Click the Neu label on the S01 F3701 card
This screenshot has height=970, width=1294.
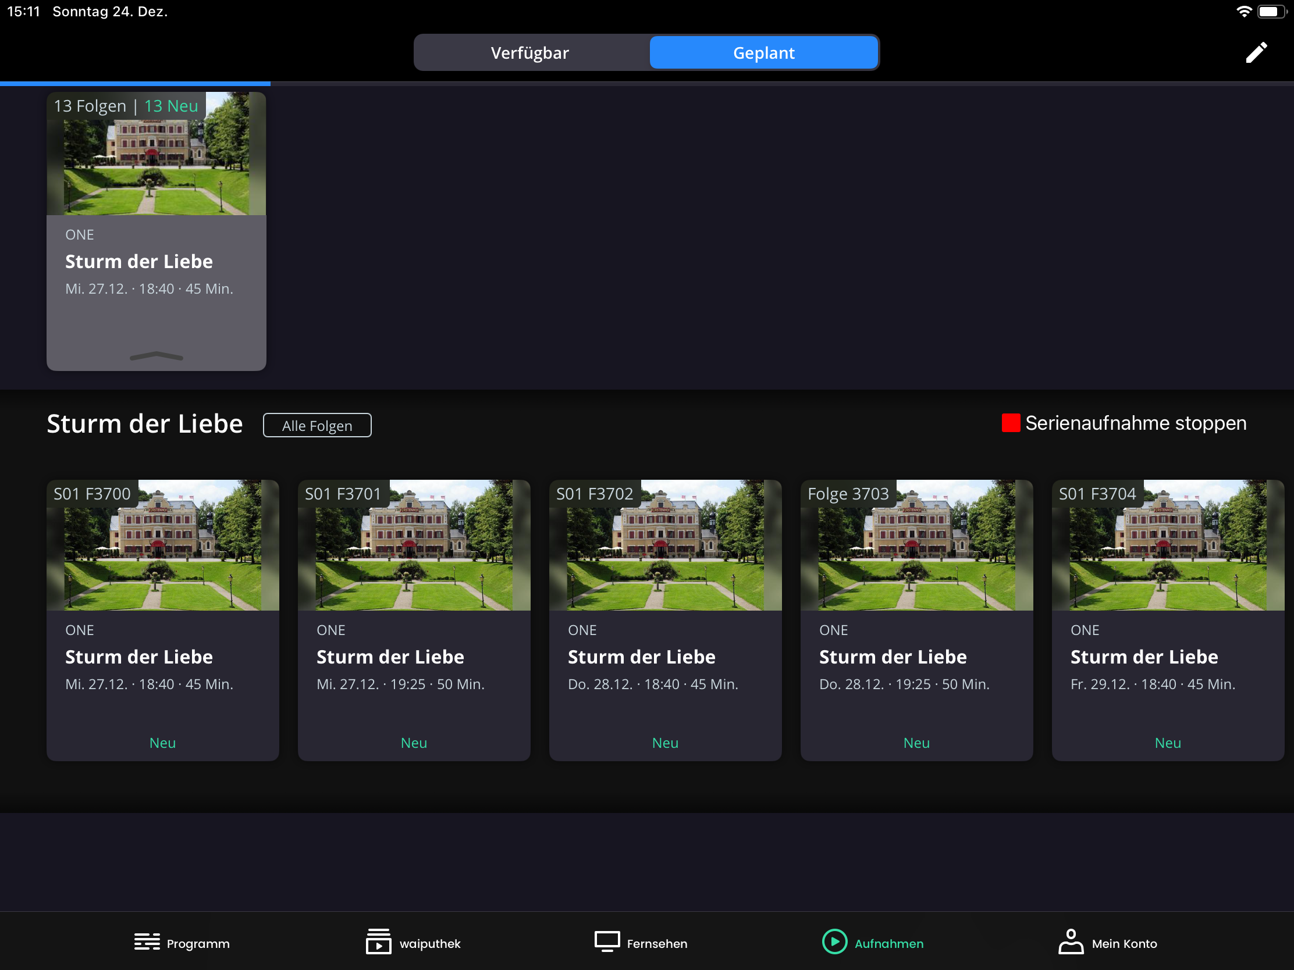(x=414, y=743)
